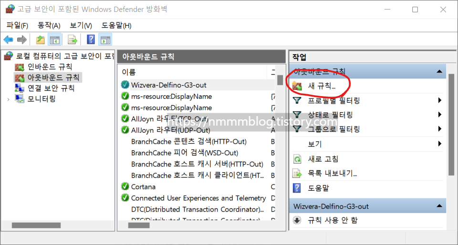Click the funnel icon beside 그룹으로 필터링
458x245 pixels.
297,129
